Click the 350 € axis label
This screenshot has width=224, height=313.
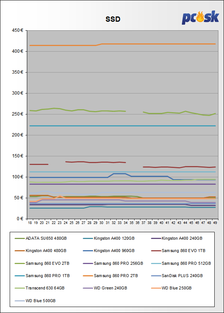[18, 72]
